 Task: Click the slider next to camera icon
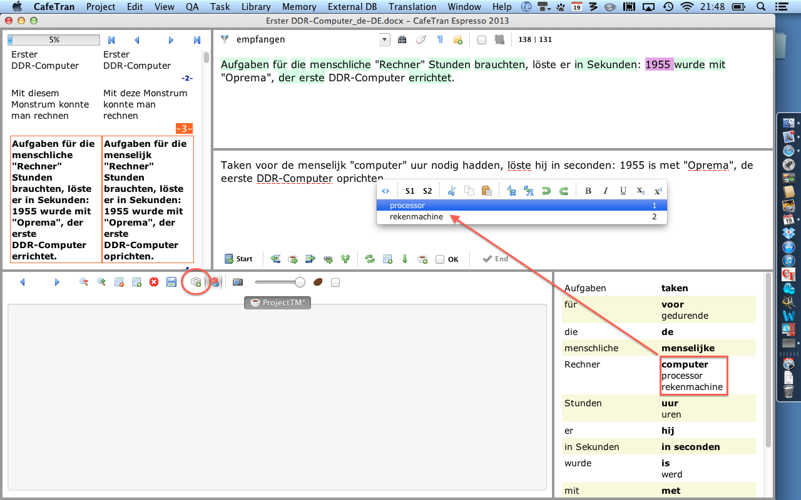click(x=300, y=282)
